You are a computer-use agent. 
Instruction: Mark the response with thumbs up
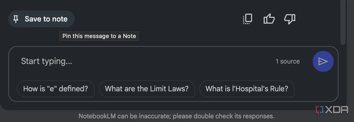coord(269,19)
